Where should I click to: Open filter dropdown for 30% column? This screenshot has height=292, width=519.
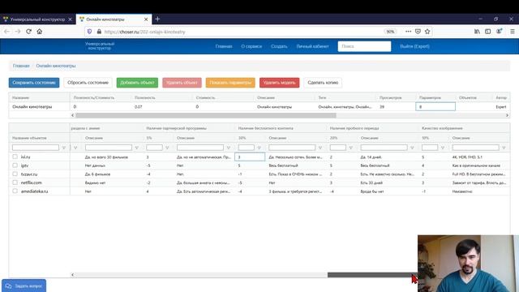pyautogui.click(x=259, y=148)
